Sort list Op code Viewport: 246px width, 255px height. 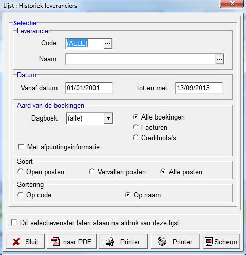(x=21, y=195)
